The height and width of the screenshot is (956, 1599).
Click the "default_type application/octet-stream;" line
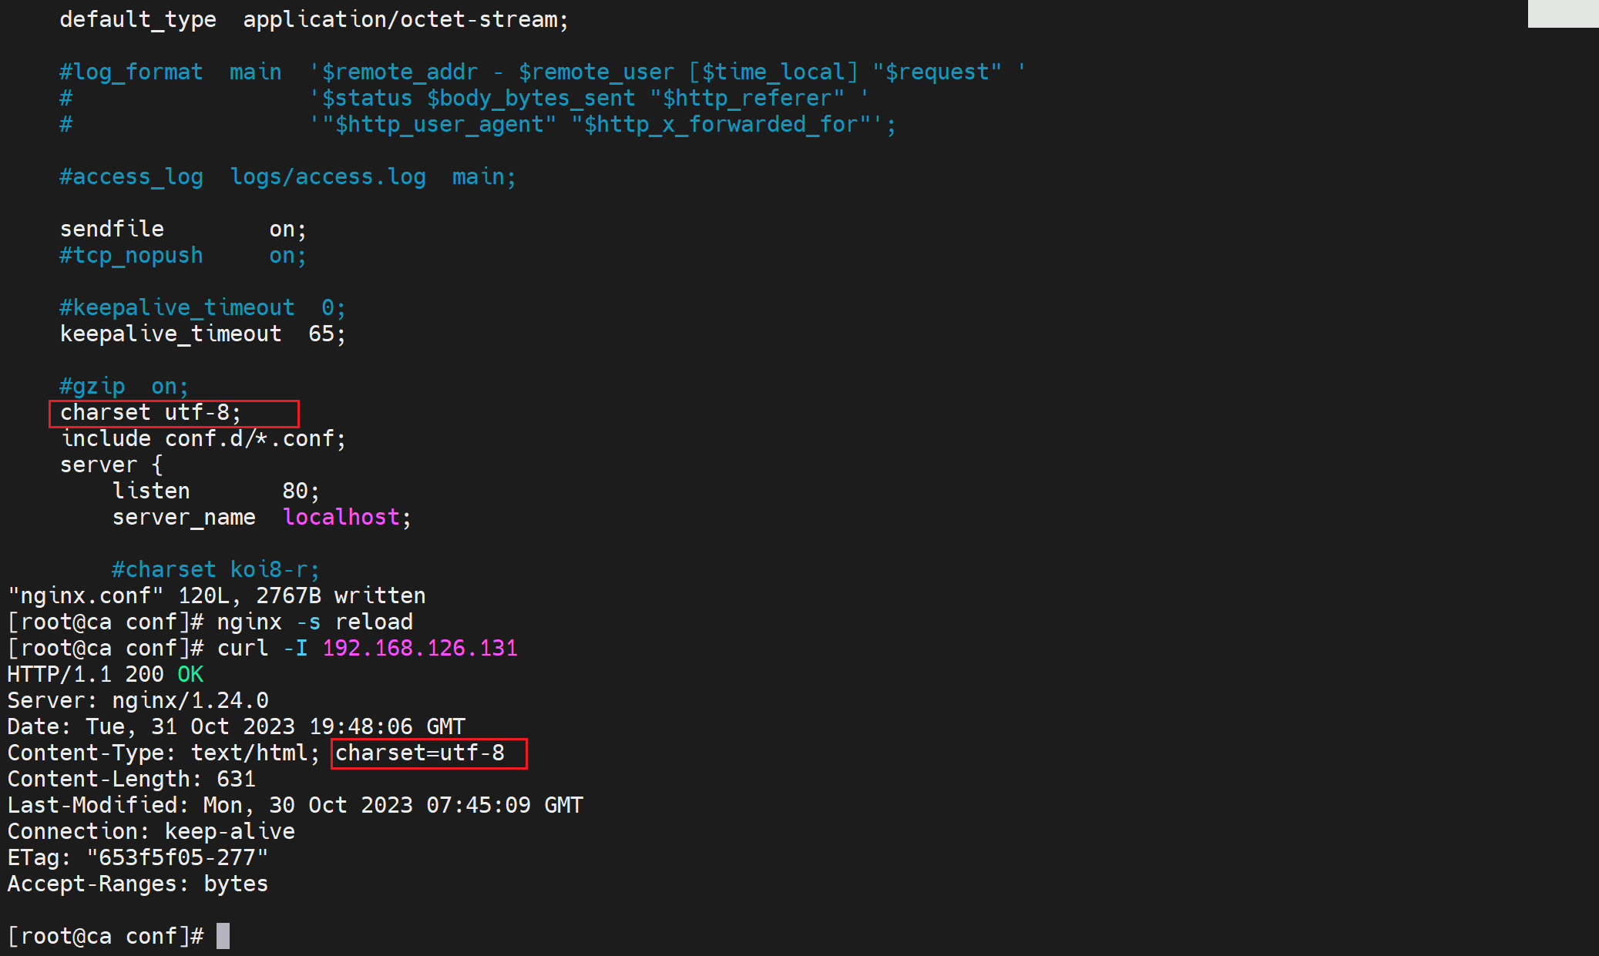coord(314,19)
